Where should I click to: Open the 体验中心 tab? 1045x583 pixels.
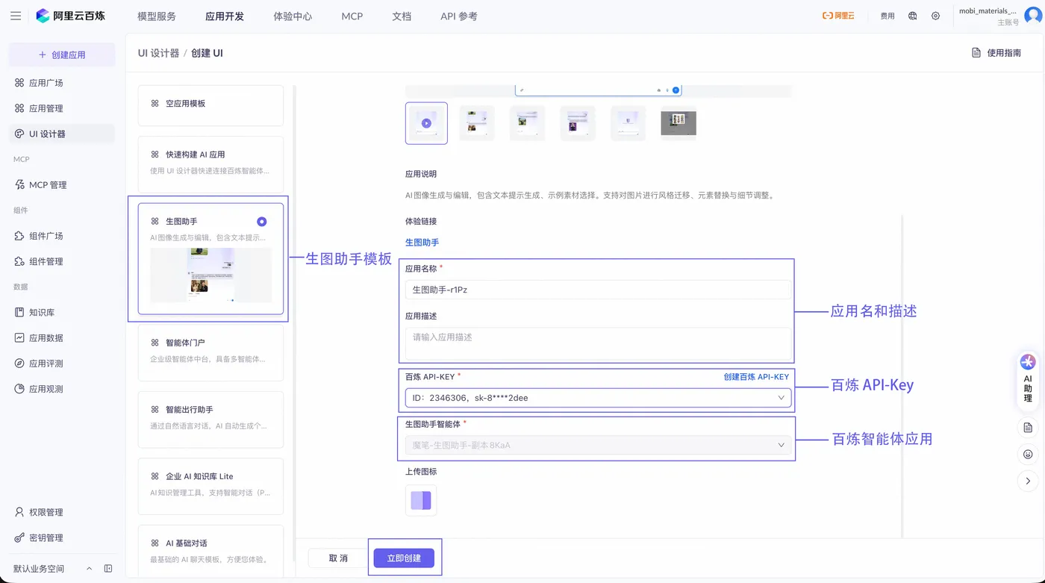pyautogui.click(x=293, y=16)
